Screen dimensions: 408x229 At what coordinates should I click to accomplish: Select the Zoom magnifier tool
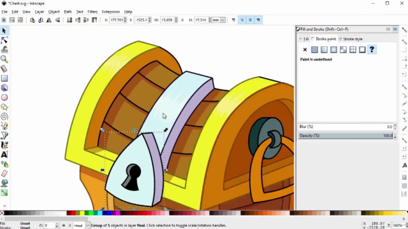[x=4, y=59]
